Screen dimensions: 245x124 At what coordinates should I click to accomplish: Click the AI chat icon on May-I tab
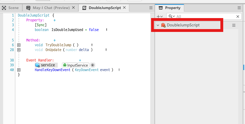click(x=28, y=8)
